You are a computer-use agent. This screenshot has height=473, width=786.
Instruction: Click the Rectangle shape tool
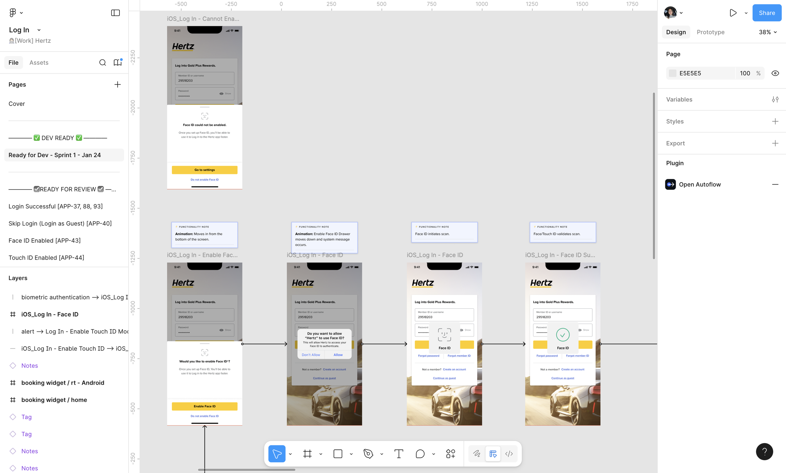click(x=338, y=454)
